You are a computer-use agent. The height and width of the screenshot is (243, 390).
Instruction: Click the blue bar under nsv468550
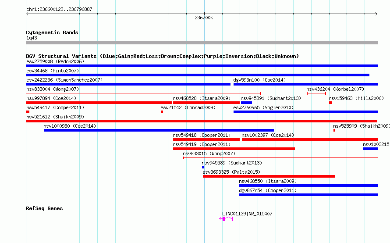(x=308, y=186)
